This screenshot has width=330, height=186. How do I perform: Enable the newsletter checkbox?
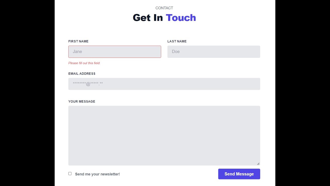[70, 174]
